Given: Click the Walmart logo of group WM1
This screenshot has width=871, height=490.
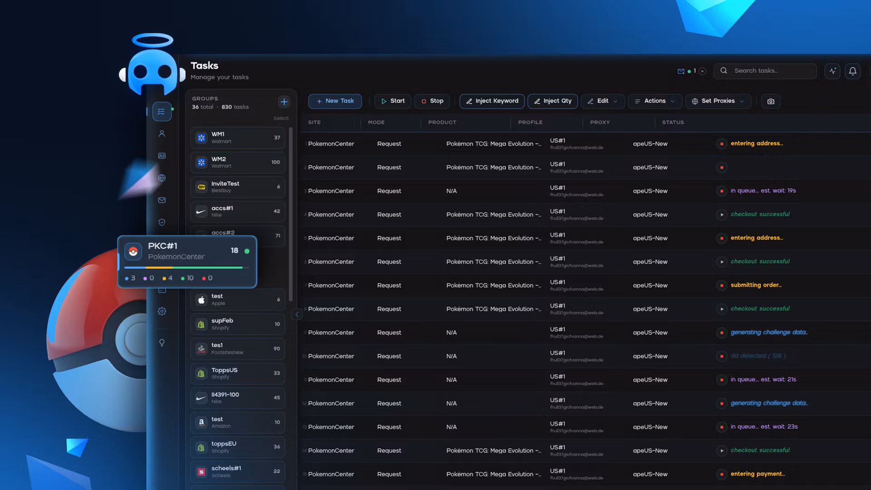Looking at the screenshot, I should (x=201, y=137).
